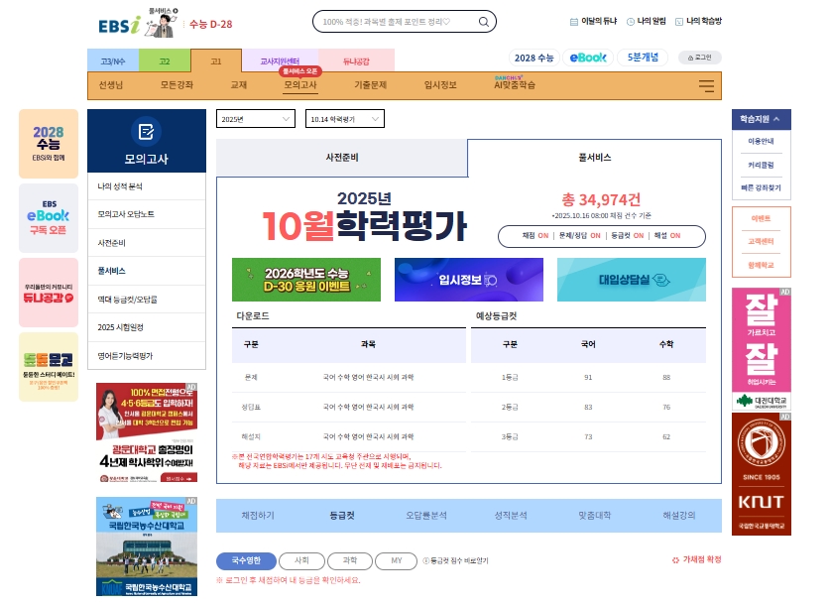Click inside the search input field
This screenshot has width=830, height=605.
click(395, 22)
